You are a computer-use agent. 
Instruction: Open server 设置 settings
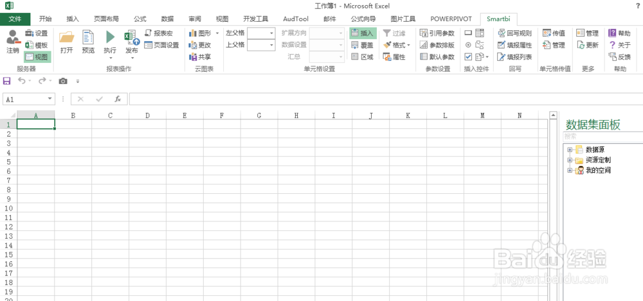pos(37,33)
